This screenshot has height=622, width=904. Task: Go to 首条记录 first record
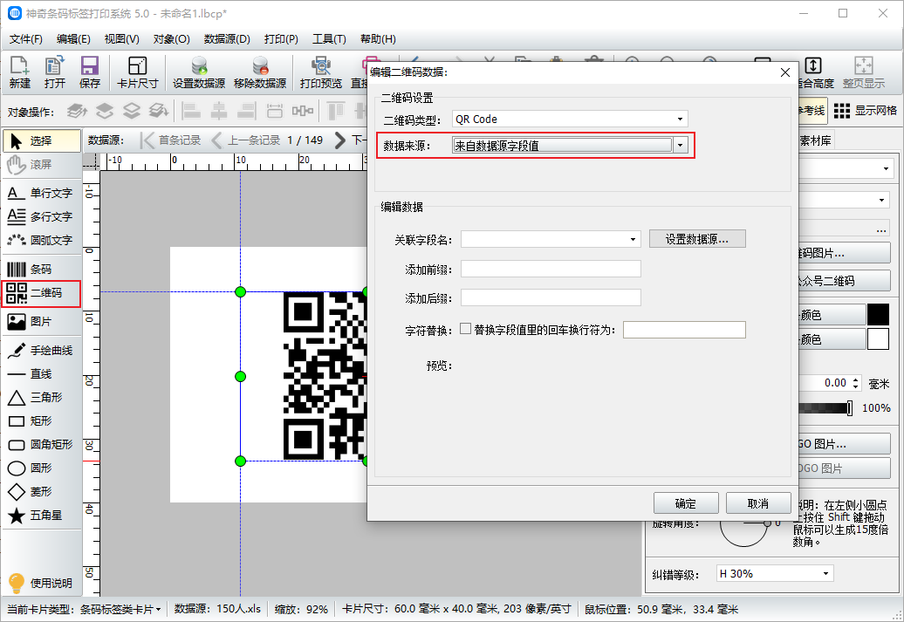pos(171,140)
